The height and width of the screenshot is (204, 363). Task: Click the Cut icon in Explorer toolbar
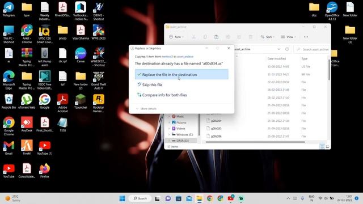pos(194,37)
